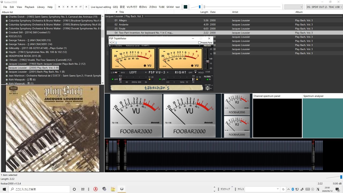Open the Windows Start menu
The height and width of the screenshot is (193, 343).
tap(4, 189)
